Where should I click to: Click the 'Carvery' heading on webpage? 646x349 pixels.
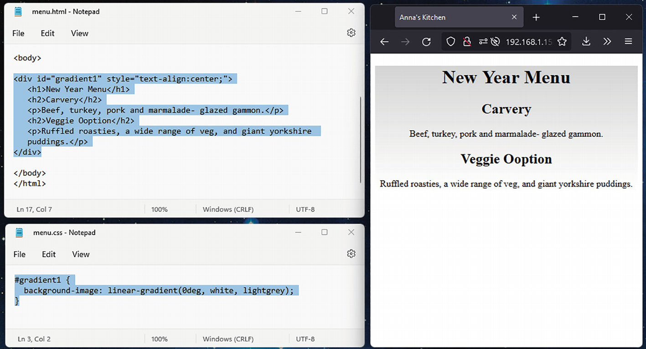[506, 109]
